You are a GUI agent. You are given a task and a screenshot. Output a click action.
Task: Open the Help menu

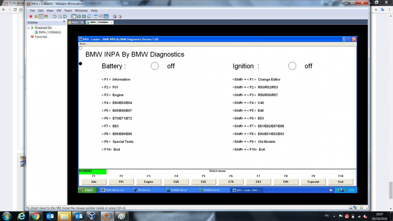click(x=94, y=11)
